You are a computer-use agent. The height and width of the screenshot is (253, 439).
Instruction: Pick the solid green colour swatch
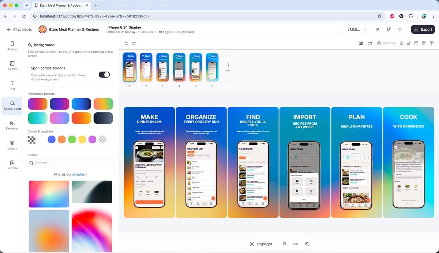pos(72,139)
